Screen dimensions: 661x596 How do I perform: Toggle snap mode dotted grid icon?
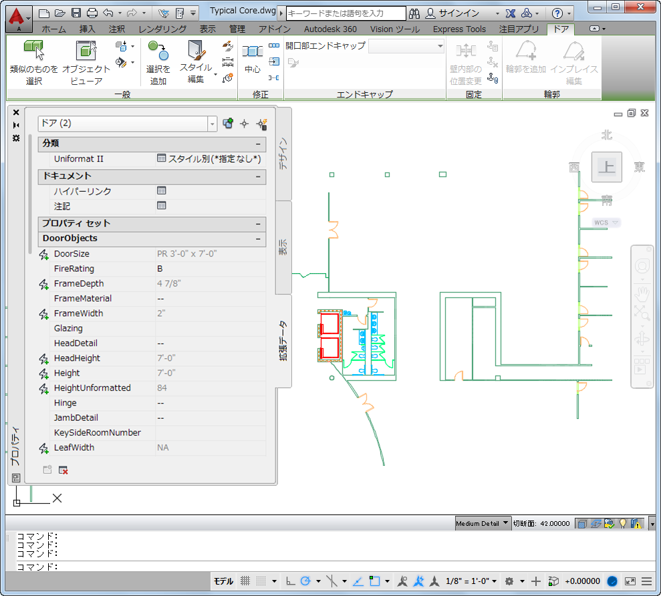[261, 581]
